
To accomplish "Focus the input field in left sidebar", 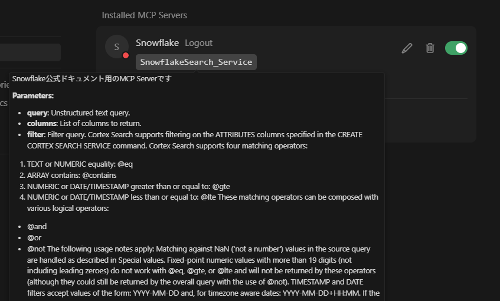I will tap(30, 52).
